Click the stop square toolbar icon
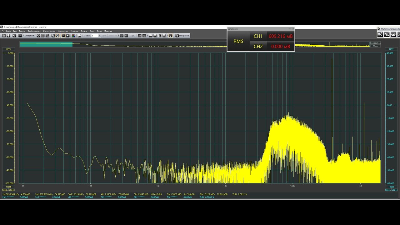The height and width of the screenshot is (225, 400). click(x=68, y=36)
